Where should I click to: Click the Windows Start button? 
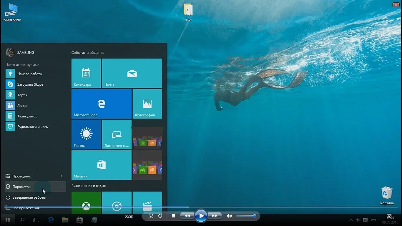pyautogui.click(x=8, y=220)
